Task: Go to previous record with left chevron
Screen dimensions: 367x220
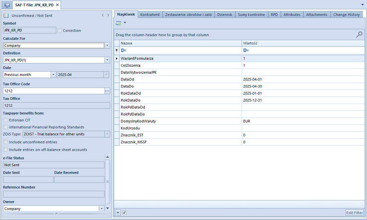Action: [x=103, y=15]
